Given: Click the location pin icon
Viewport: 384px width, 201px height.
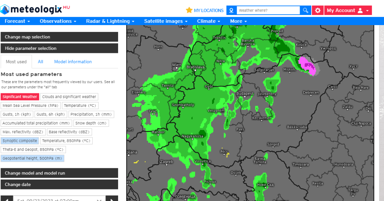Looking at the screenshot, I should [x=231, y=10].
